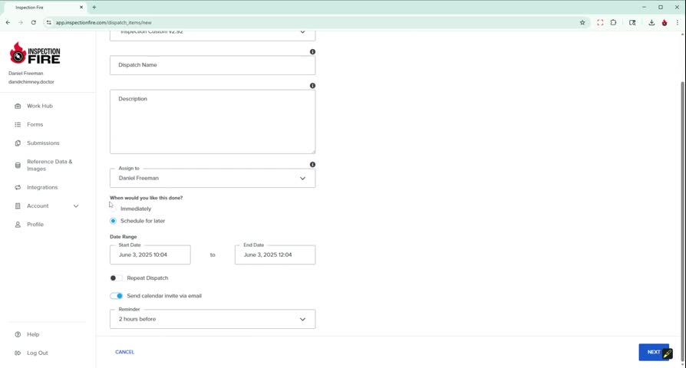Click the Reference Data database icon
This screenshot has width=686, height=368.
point(18,165)
